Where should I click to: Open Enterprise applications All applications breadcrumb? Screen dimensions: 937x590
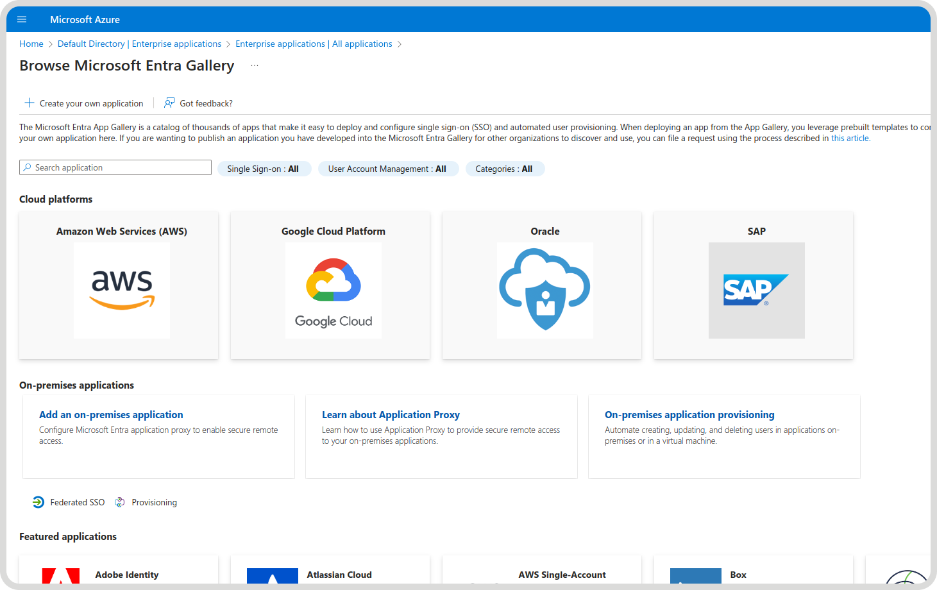tap(314, 44)
